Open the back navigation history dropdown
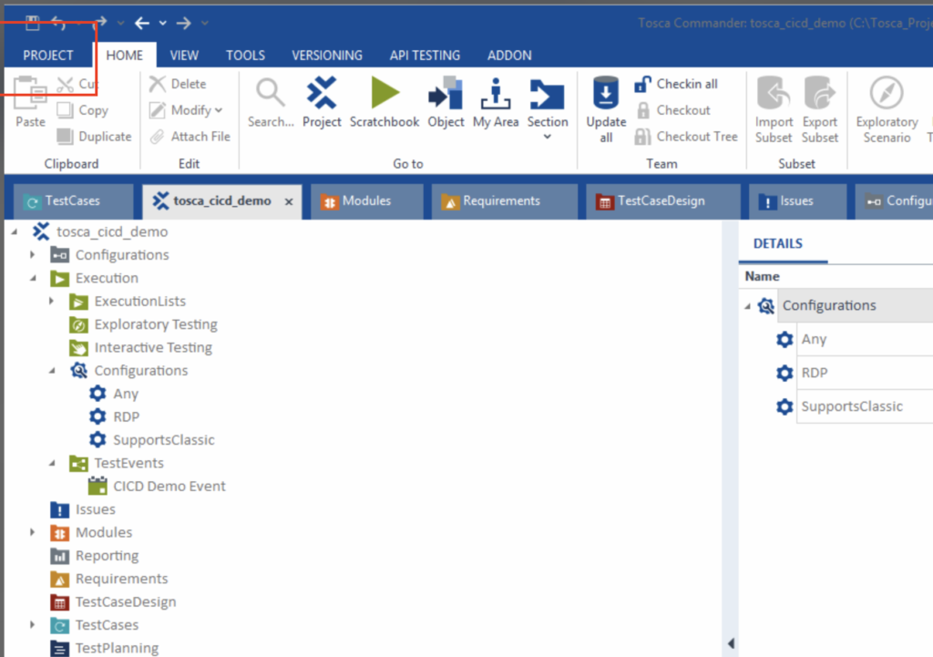Viewport: 933px width, 657px height. pyautogui.click(x=162, y=23)
